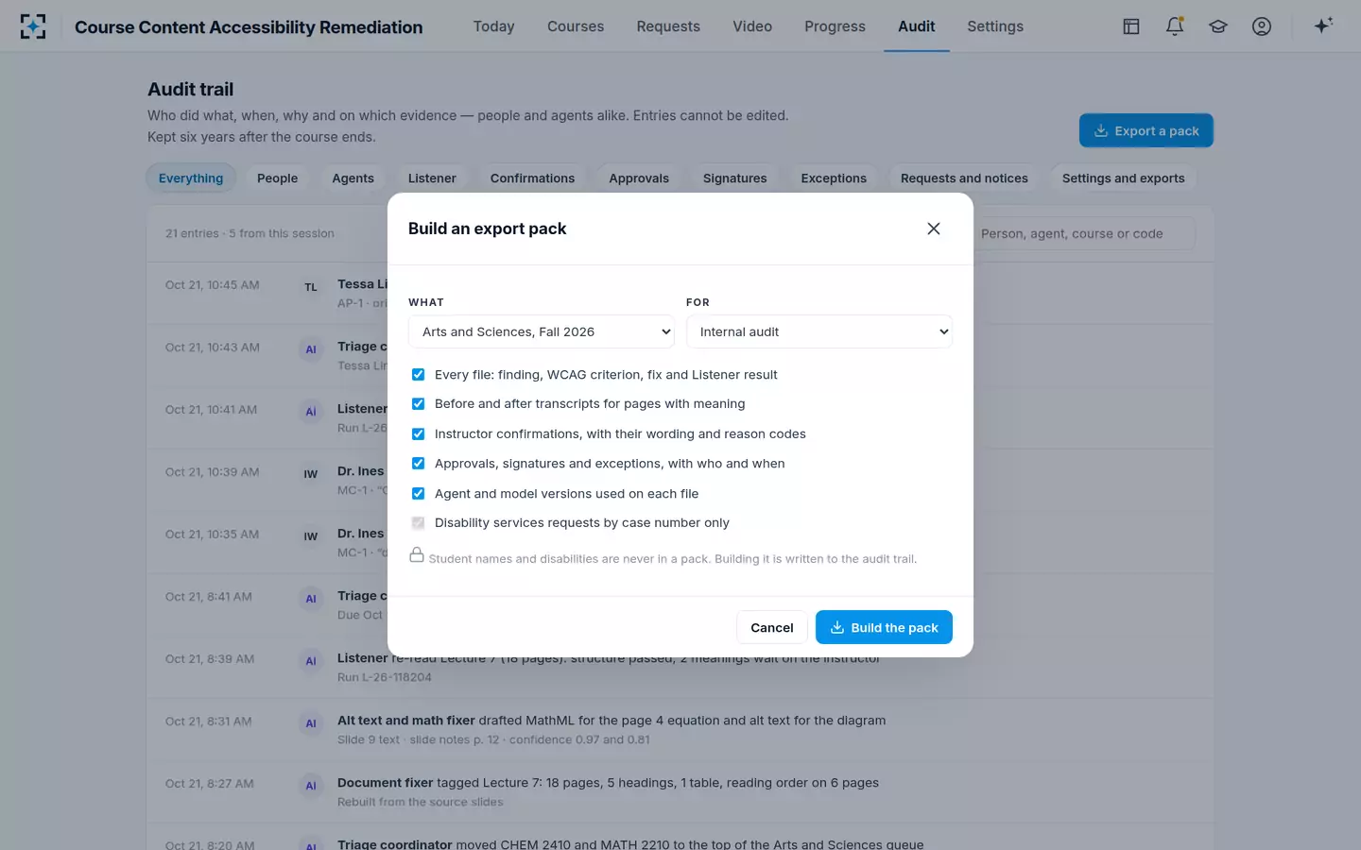Open the Video tab
The width and height of the screenshot is (1361, 850).
752,26
